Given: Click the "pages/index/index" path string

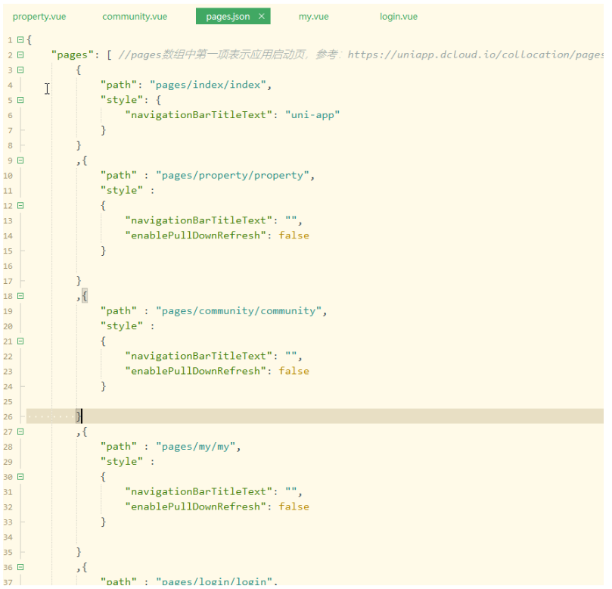Looking at the screenshot, I should [x=208, y=85].
